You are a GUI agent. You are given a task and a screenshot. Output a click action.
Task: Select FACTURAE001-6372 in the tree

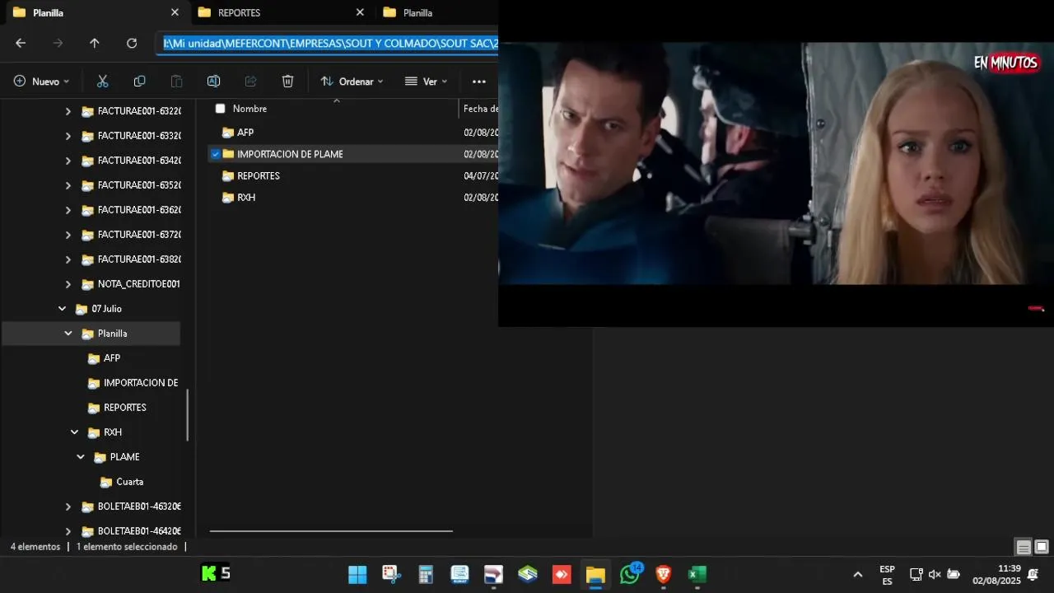click(139, 235)
